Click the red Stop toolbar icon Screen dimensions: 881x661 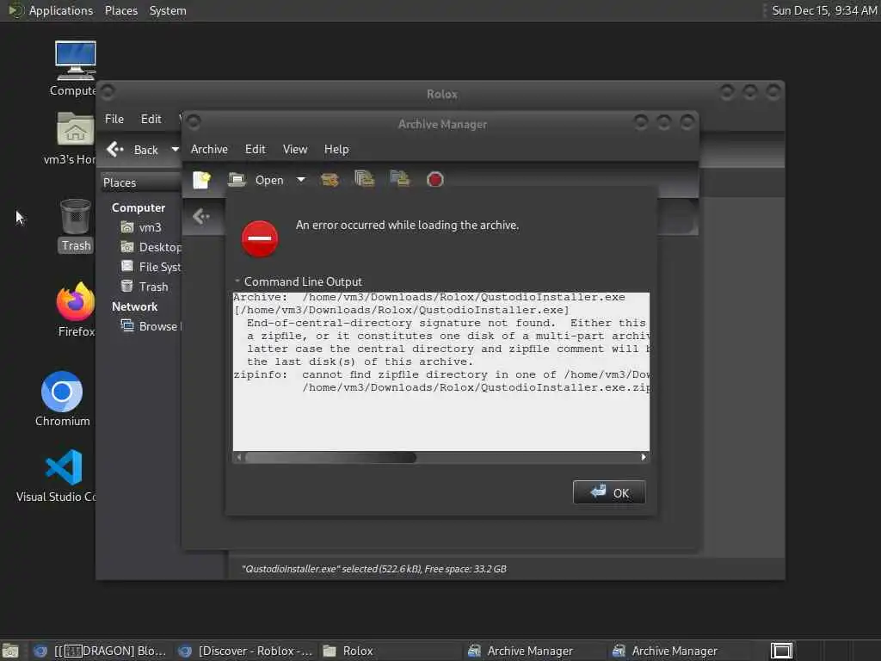pos(434,180)
